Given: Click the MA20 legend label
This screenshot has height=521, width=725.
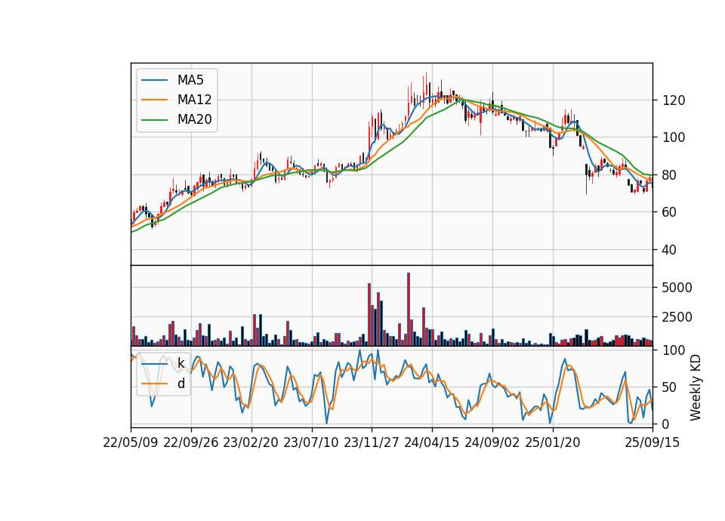Looking at the screenshot, I should click(194, 119).
